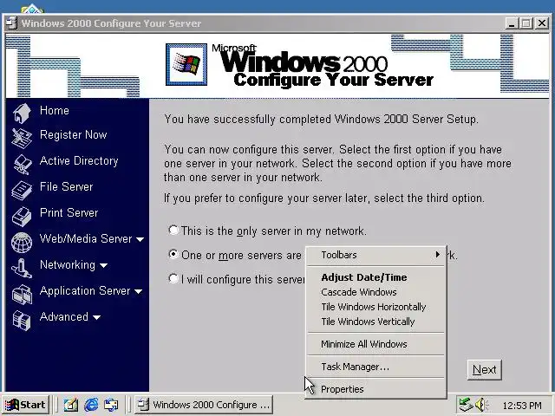Expand the Advanced dropdown arrow
Image resolution: width=555 pixels, height=416 pixels.
pyautogui.click(x=96, y=317)
